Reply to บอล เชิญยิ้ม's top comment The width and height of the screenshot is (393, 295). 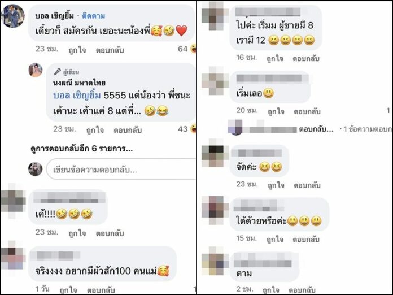pyautogui.click(x=110, y=50)
